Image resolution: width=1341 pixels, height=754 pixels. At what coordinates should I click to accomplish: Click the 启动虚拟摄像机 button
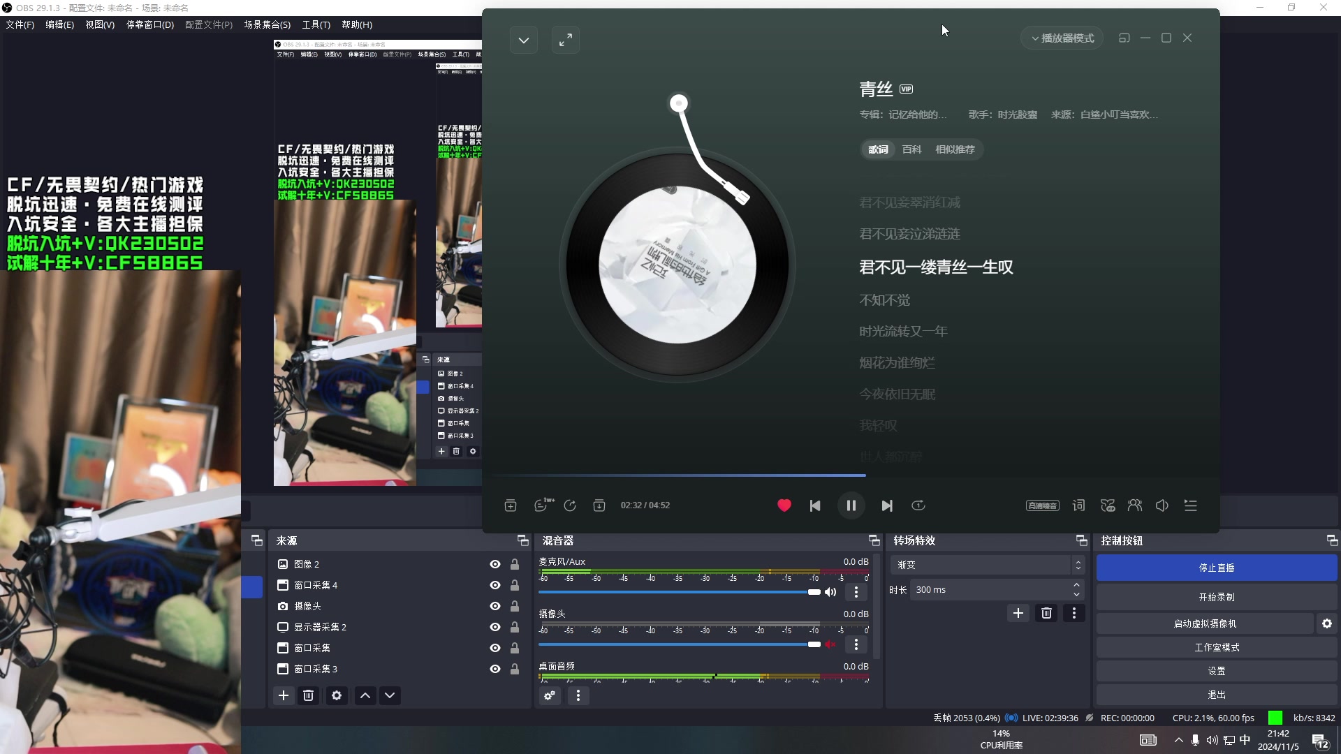(x=1205, y=623)
